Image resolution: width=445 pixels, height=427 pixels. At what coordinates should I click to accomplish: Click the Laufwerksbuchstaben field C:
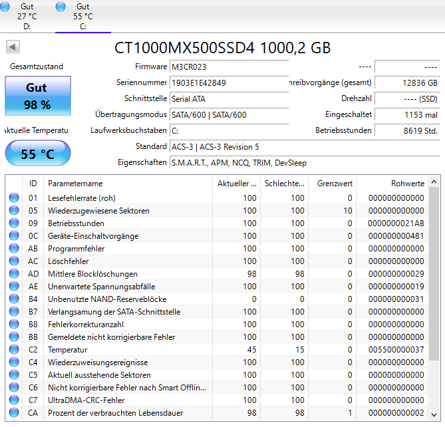tap(229, 131)
